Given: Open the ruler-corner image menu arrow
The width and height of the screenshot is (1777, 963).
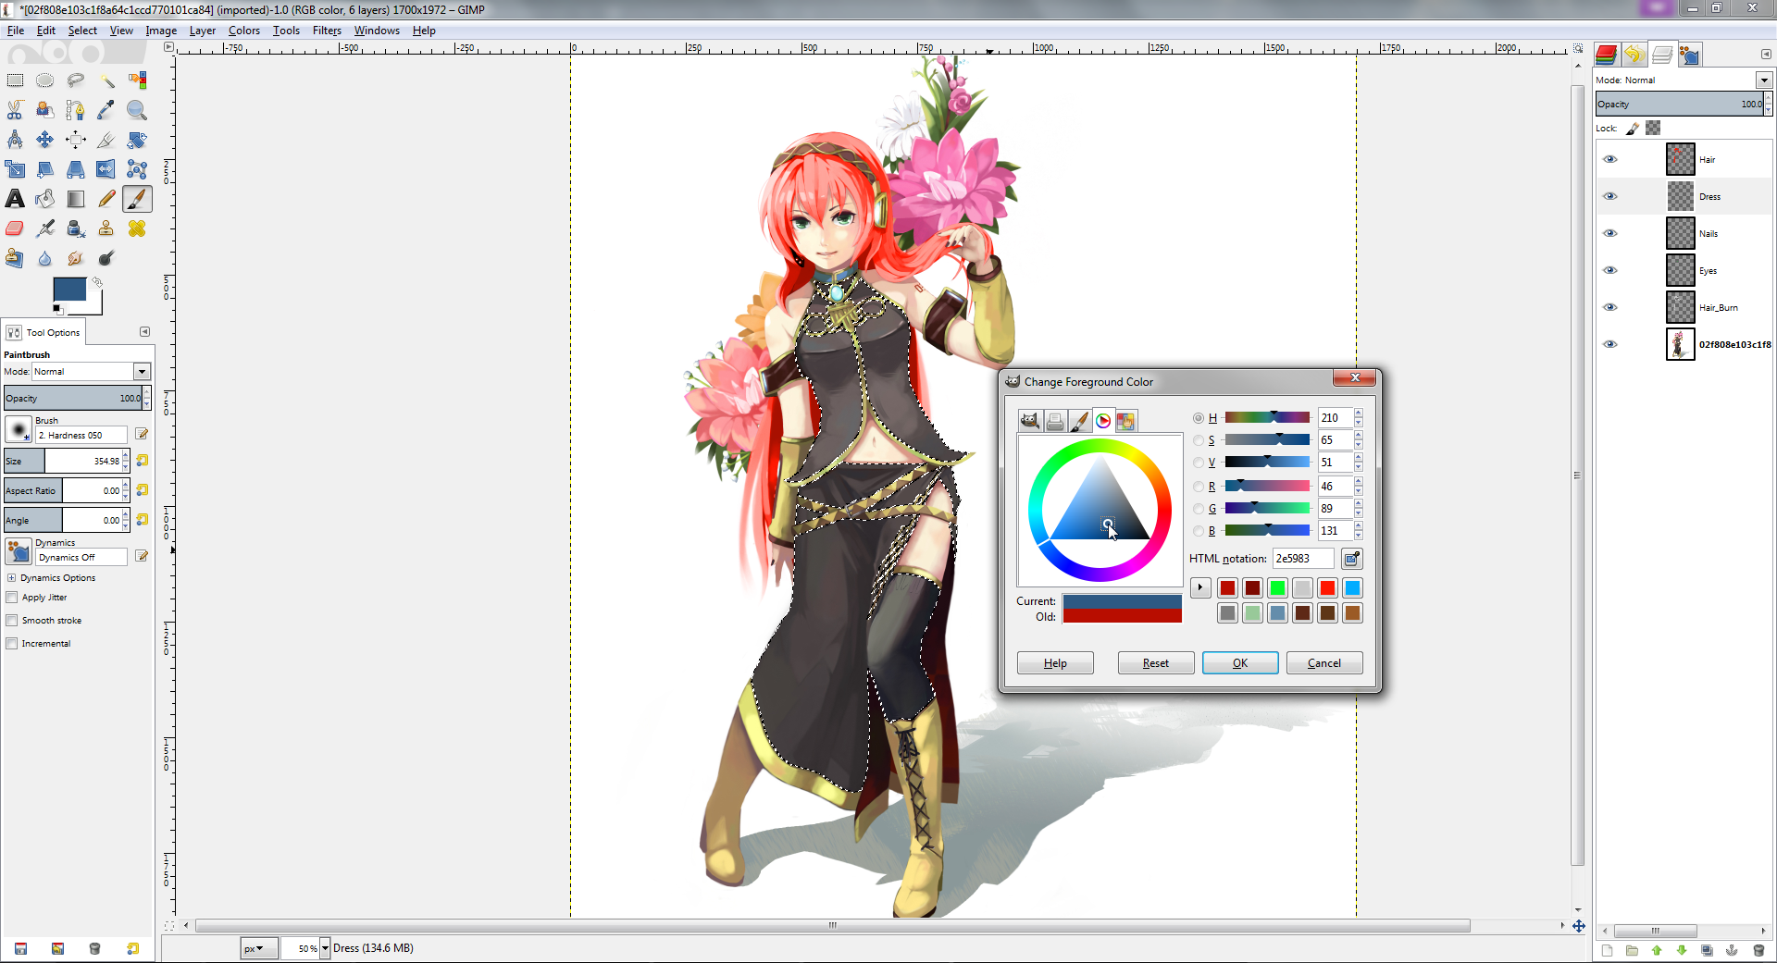Looking at the screenshot, I should [168, 47].
